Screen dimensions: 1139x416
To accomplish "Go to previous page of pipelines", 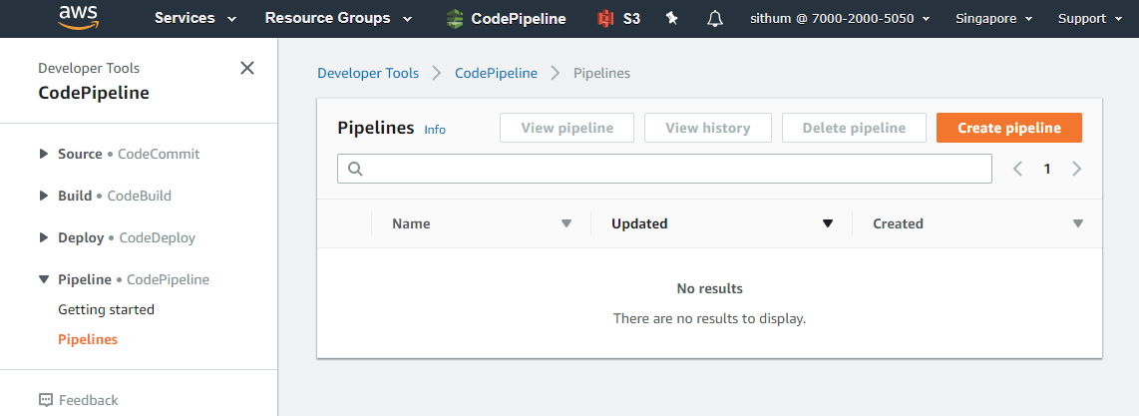I will coord(1018,169).
